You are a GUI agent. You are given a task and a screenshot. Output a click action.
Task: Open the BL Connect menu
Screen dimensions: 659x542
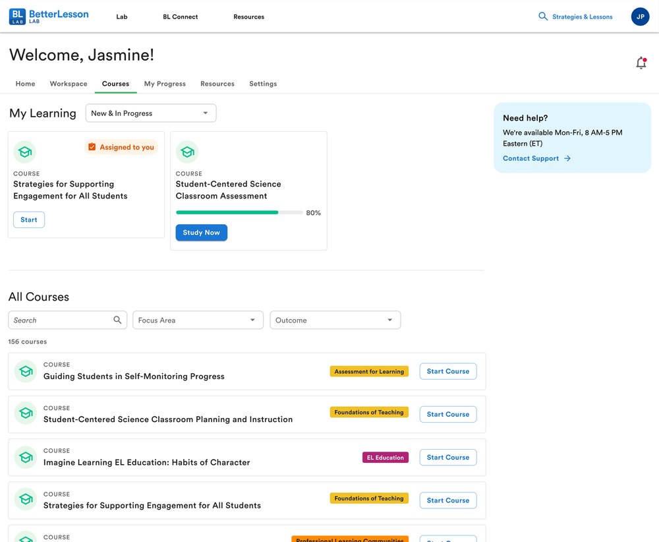(181, 17)
